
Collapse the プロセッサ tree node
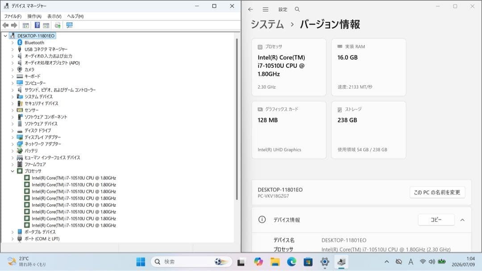point(12,171)
